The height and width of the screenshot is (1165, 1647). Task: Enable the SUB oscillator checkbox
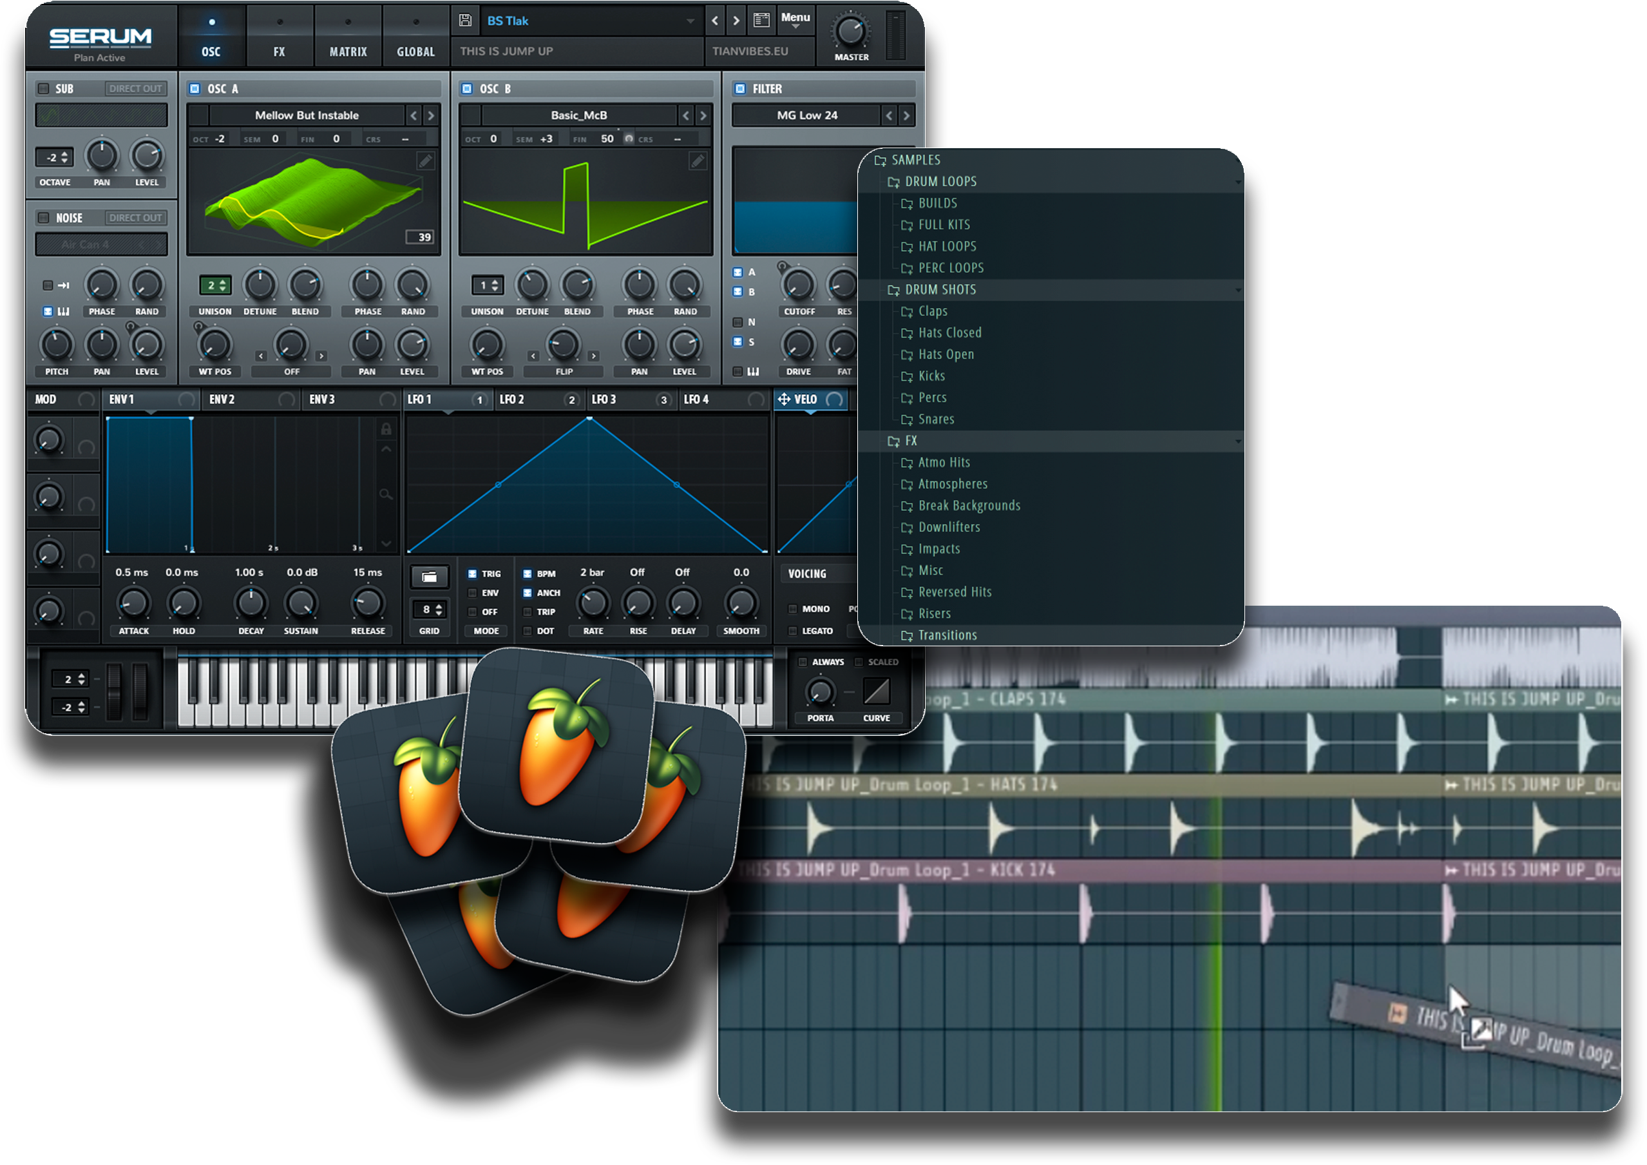click(x=44, y=88)
